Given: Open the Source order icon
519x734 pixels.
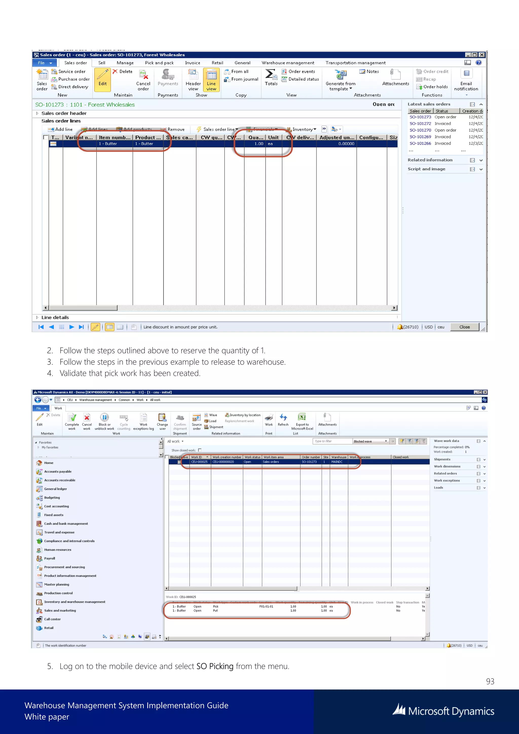Looking at the screenshot, I should click(197, 417).
